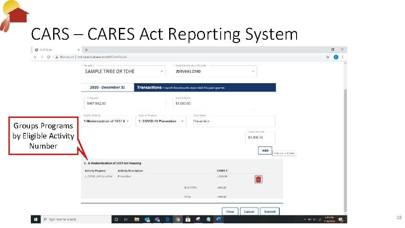Viewport: 405px width, 228px height.
Task: Open File Explorer from the taskbar
Action: pyautogui.click(x=137, y=219)
